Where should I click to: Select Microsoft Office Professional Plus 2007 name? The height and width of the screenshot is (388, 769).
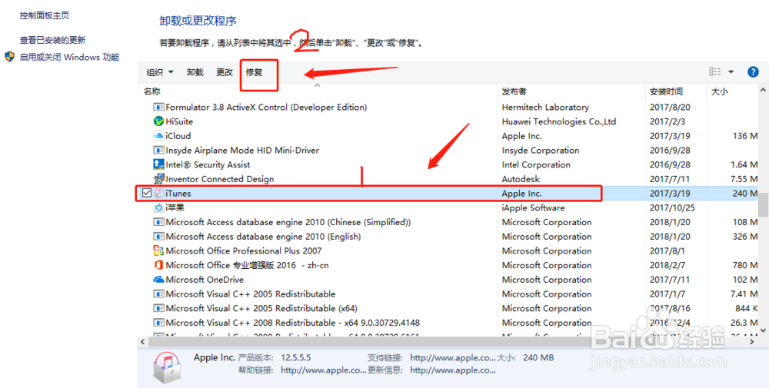pyautogui.click(x=244, y=250)
